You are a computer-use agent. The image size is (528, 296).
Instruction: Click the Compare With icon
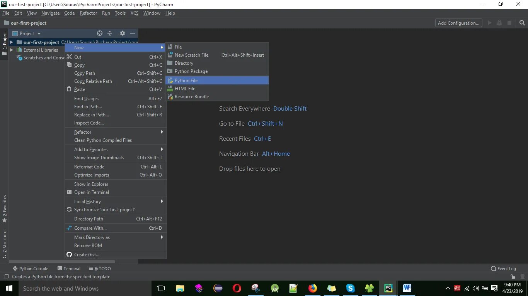tap(69, 228)
